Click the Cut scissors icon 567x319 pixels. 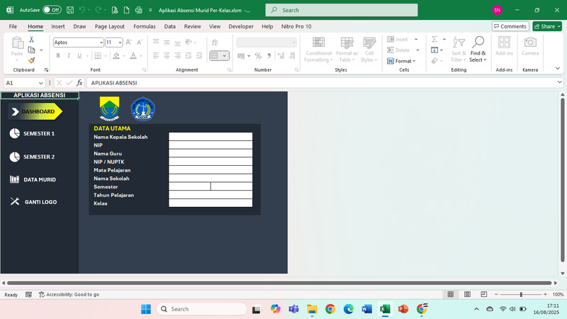(x=31, y=40)
